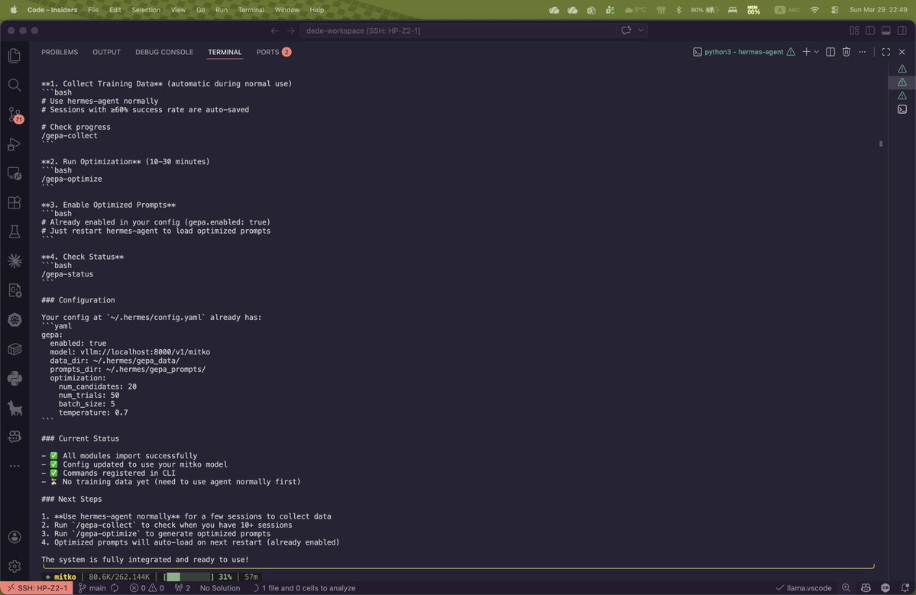The image size is (916, 595).
Task: Toggle ABC input source in menu bar
Action: (x=788, y=10)
